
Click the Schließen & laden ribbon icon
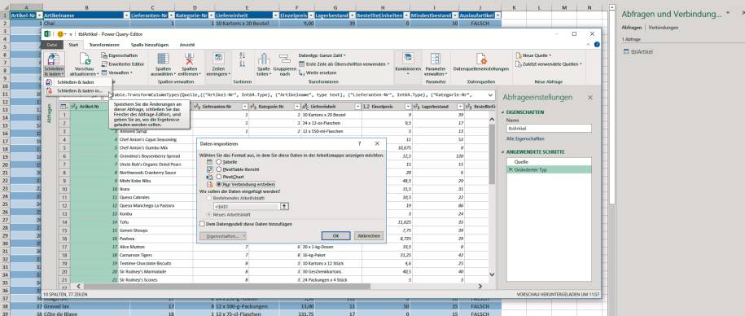[53, 59]
